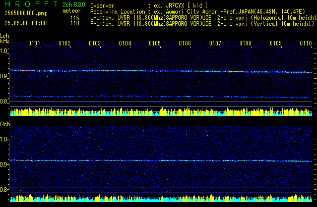Click Lch 0.9 kHz axis tick
This screenshot has width=317, height=207.
[4, 76]
